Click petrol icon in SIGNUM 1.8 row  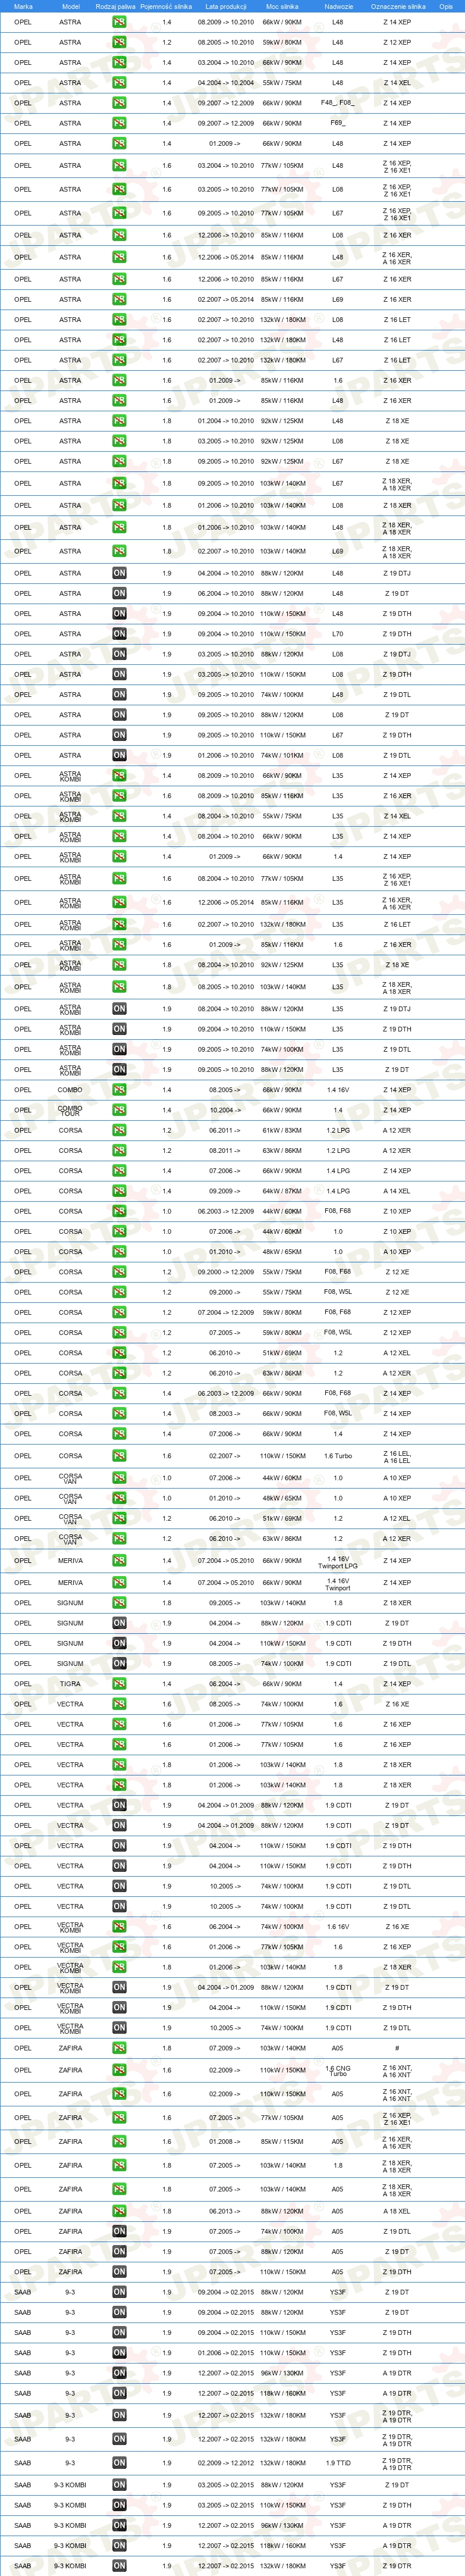pos(119,1603)
